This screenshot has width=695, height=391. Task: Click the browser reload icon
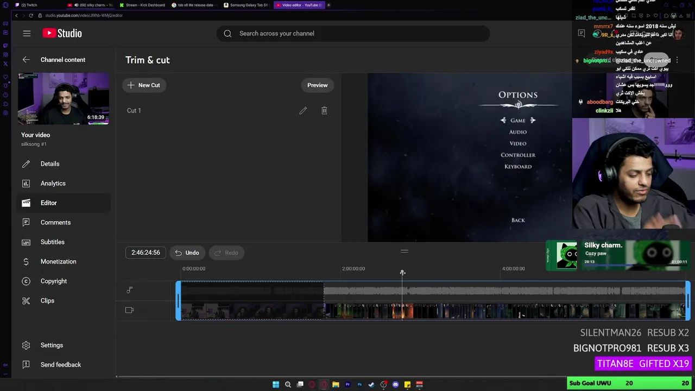click(x=30, y=15)
